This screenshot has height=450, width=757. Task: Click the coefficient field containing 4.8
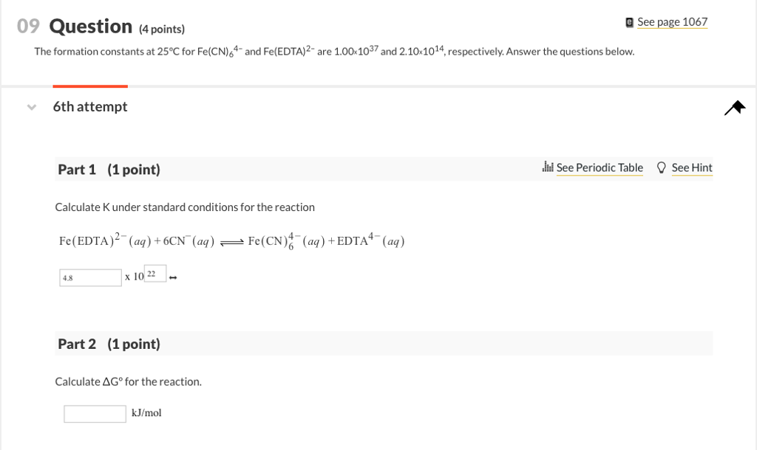[x=91, y=277]
